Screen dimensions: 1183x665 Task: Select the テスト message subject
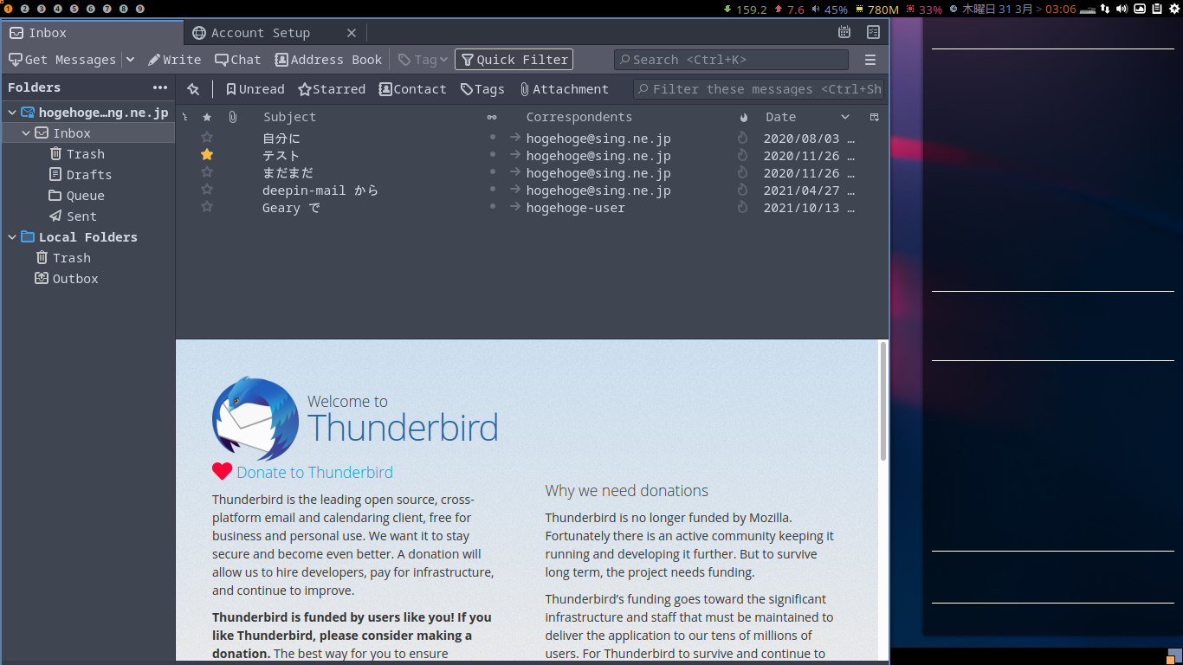pos(281,156)
